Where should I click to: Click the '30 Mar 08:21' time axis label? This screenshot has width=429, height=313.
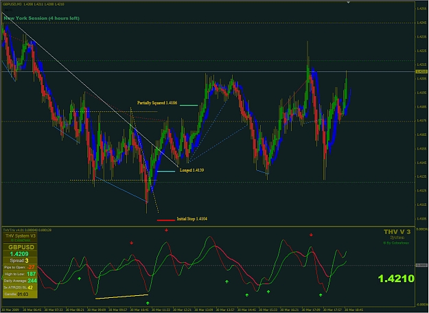coord(75,310)
